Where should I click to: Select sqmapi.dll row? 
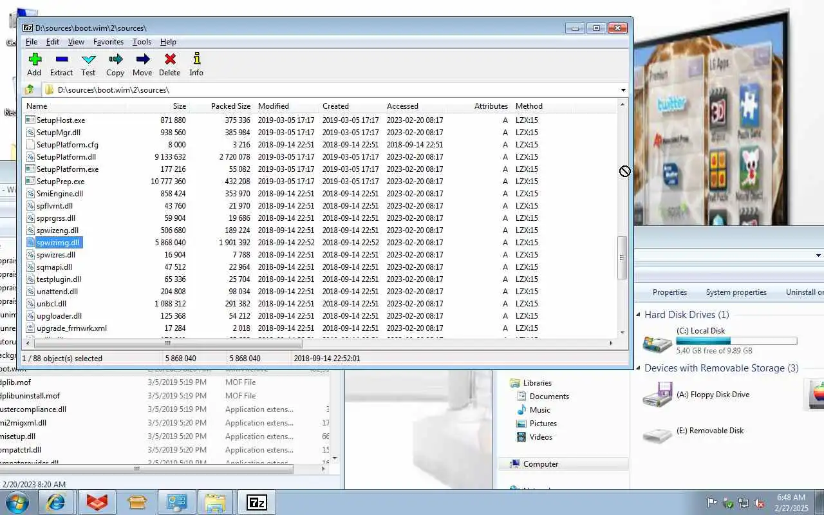320,267
